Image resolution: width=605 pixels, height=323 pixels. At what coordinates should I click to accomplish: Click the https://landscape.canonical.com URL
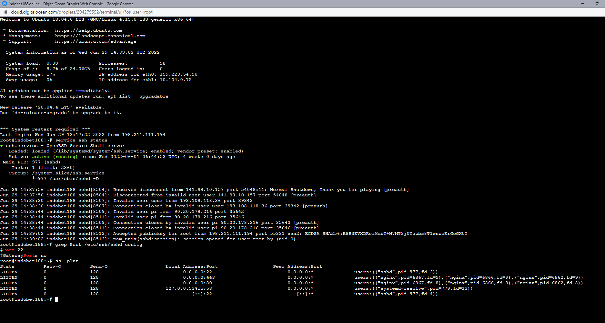pyautogui.click(x=100, y=36)
